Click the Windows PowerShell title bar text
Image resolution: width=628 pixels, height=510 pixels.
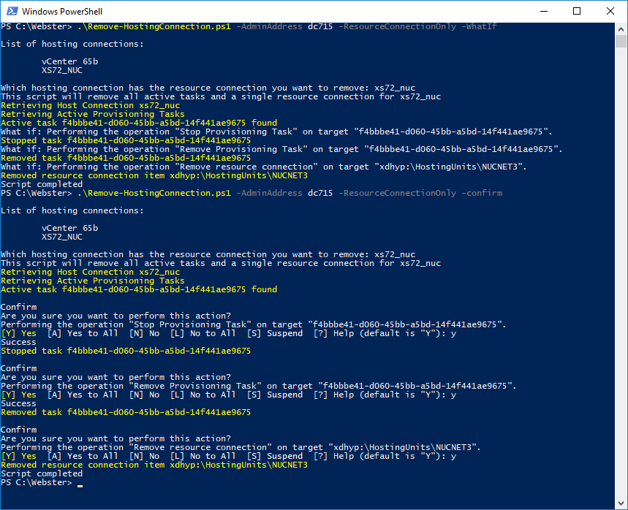tap(61, 12)
